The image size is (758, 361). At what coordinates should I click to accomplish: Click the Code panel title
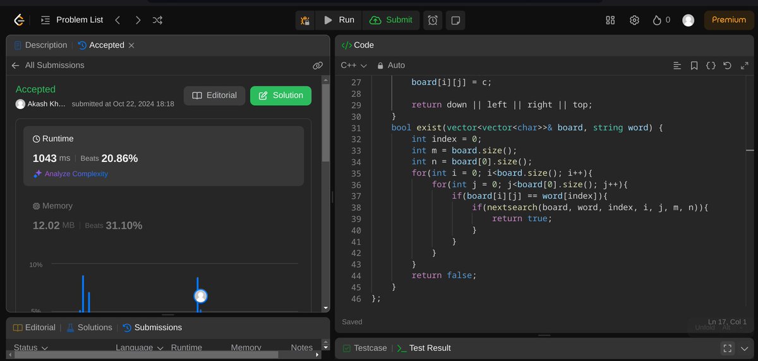tap(358, 45)
